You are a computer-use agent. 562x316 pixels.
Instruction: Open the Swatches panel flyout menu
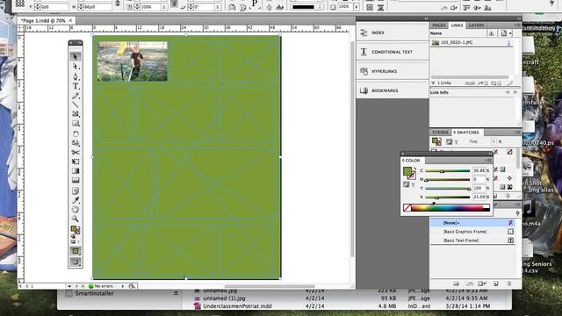coord(517,133)
